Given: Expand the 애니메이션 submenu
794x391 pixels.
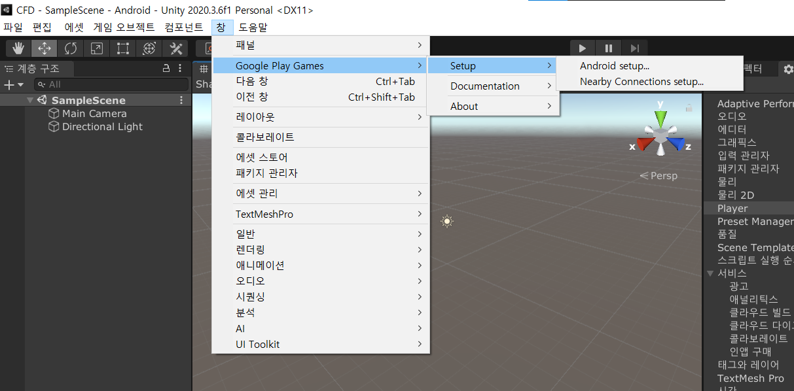Looking at the screenshot, I should (x=321, y=265).
